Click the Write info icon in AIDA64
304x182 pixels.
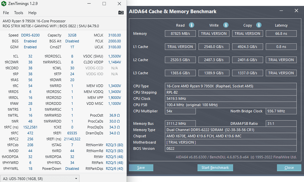[226, 25]
